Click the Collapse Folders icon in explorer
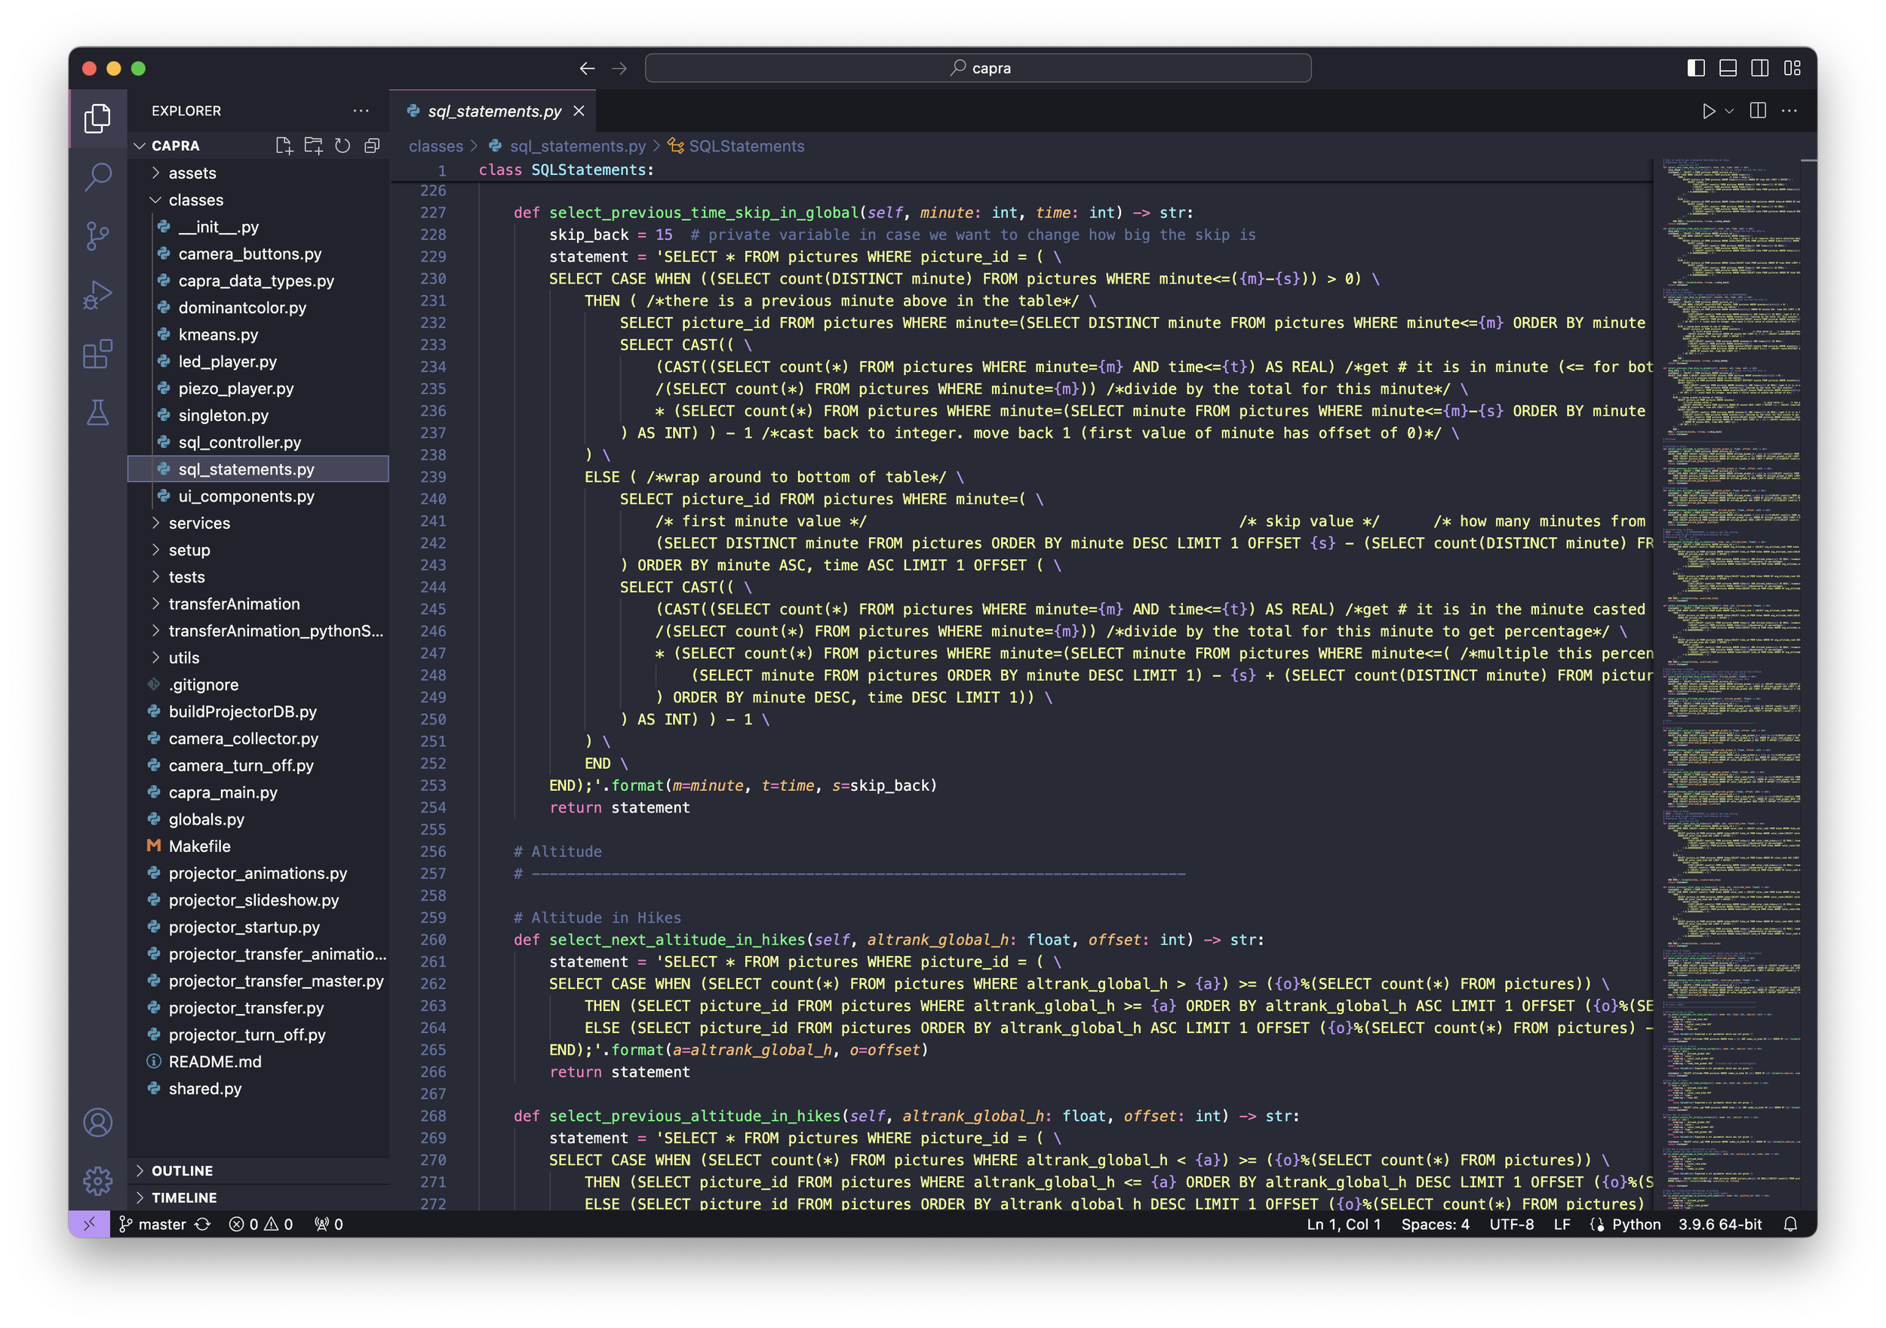This screenshot has width=1886, height=1328. 372,146
